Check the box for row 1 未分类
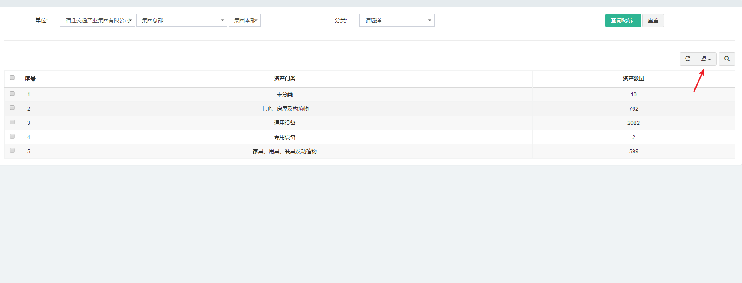742x283 pixels. click(12, 94)
